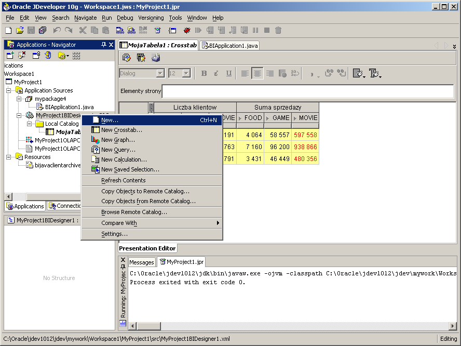Click Browse Remote Catalog menu entry

(152, 212)
